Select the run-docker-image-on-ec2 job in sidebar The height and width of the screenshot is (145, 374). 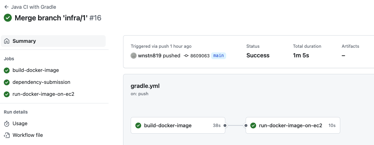(x=43, y=94)
